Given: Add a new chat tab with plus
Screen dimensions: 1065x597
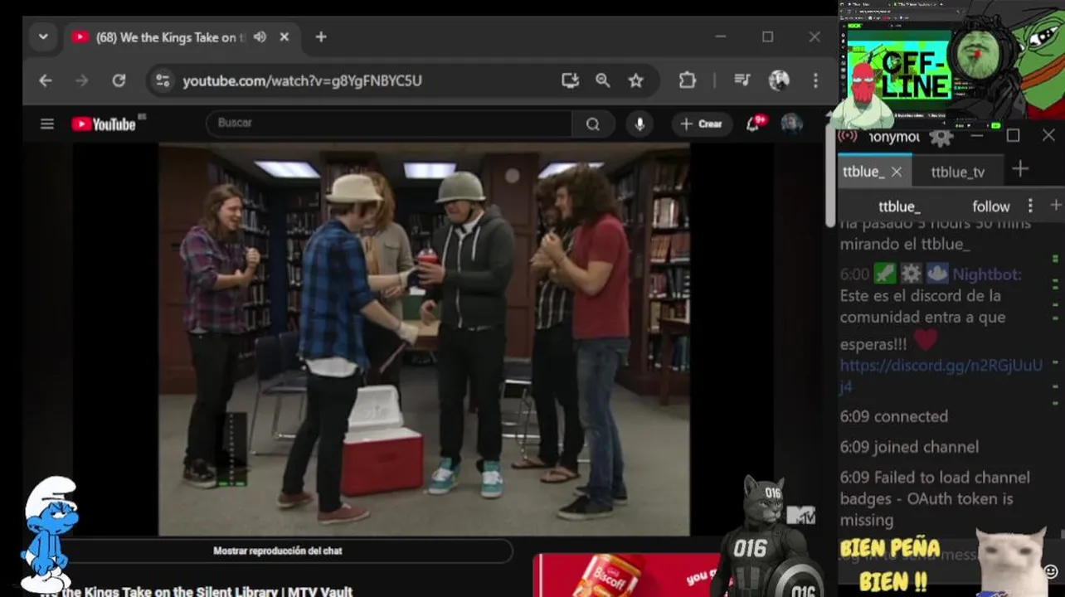Looking at the screenshot, I should coord(1020,169).
